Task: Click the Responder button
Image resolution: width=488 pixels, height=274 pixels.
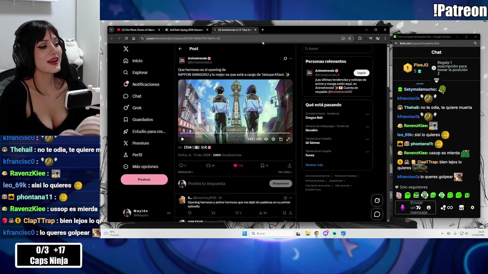Action: click(281, 183)
